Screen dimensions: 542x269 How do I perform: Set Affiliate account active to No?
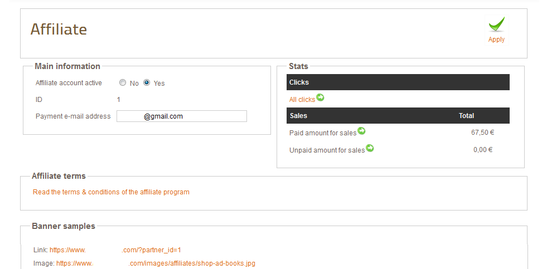click(x=123, y=83)
